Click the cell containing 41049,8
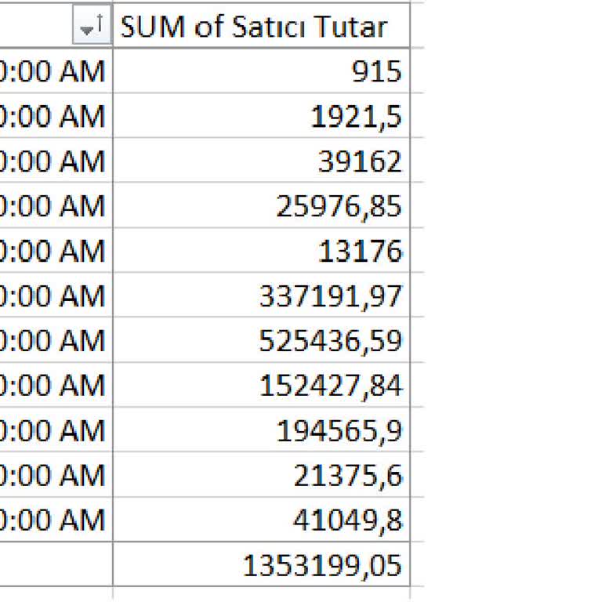The height and width of the screenshot is (602, 602). tap(261, 519)
